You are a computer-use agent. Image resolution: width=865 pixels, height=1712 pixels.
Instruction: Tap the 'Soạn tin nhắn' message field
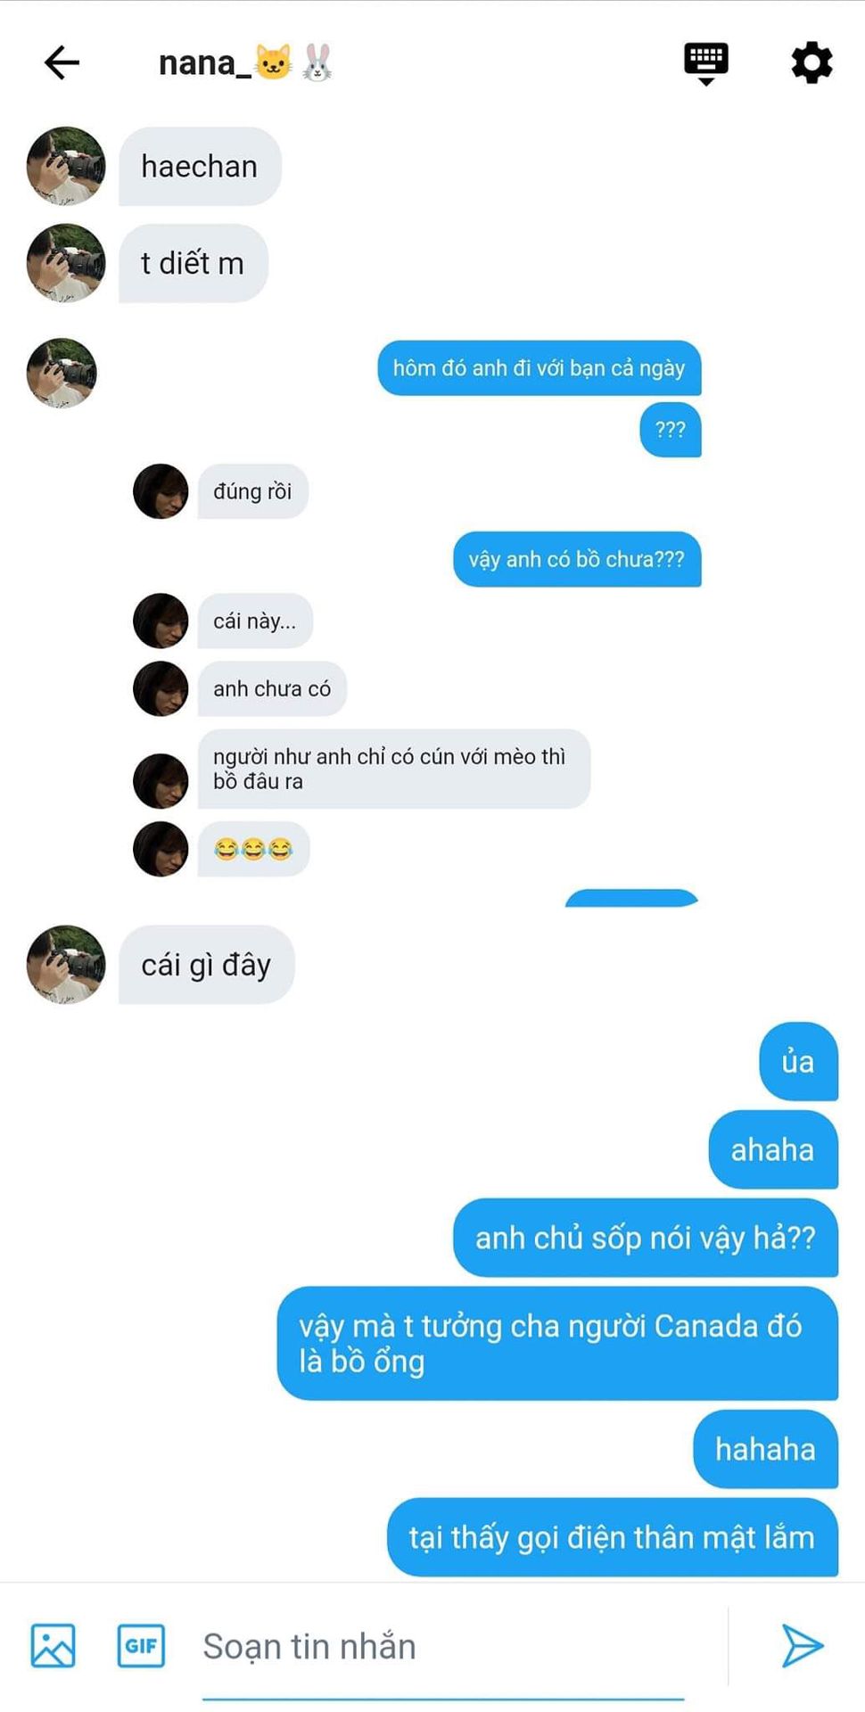click(x=443, y=1647)
